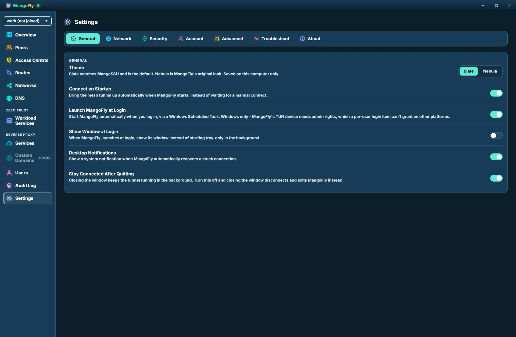Minimize the MangoFly window
The image size is (516, 337).
coord(483,5)
